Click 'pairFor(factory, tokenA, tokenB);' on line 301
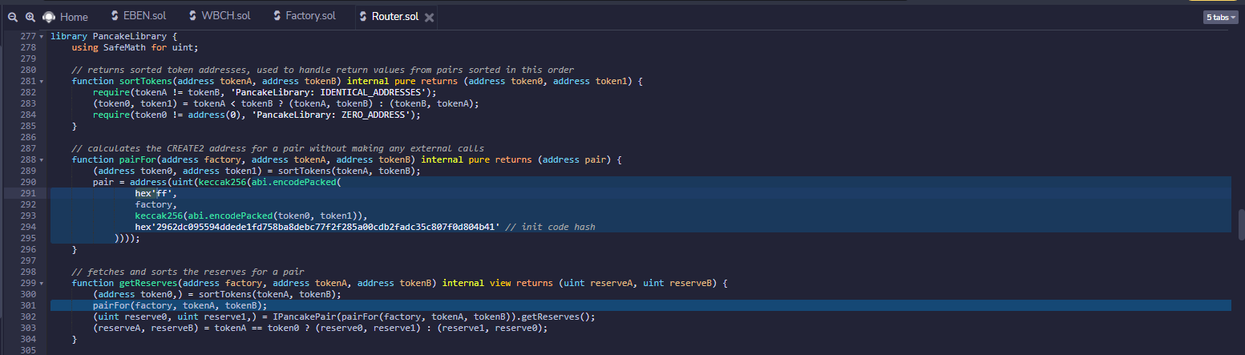Image resolution: width=1245 pixels, height=355 pixels. [x=180, y=305]
